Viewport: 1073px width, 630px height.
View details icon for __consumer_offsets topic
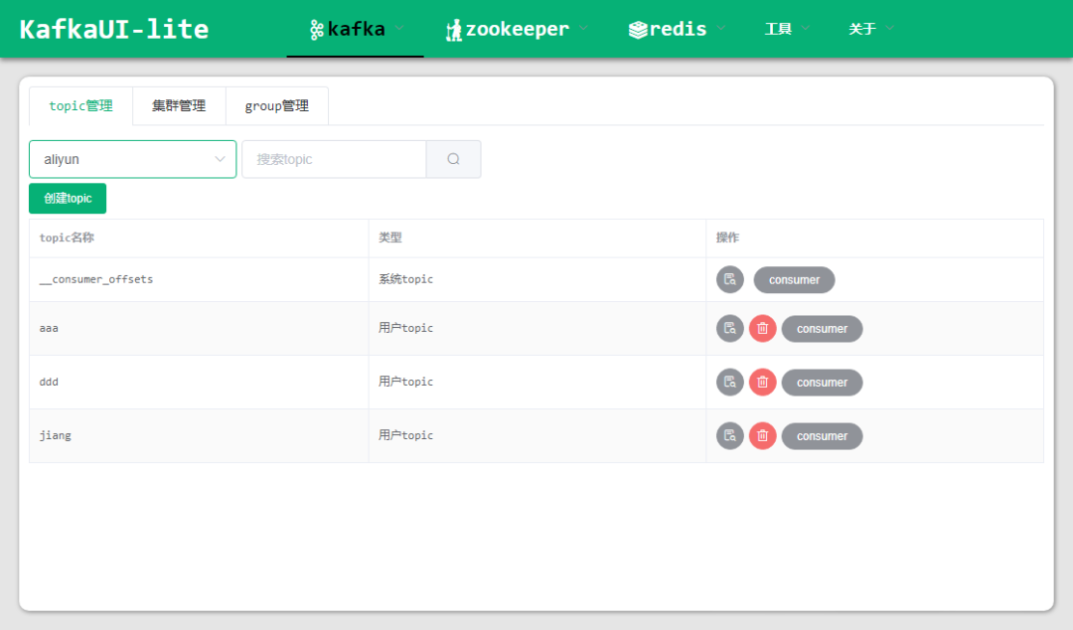730,279
